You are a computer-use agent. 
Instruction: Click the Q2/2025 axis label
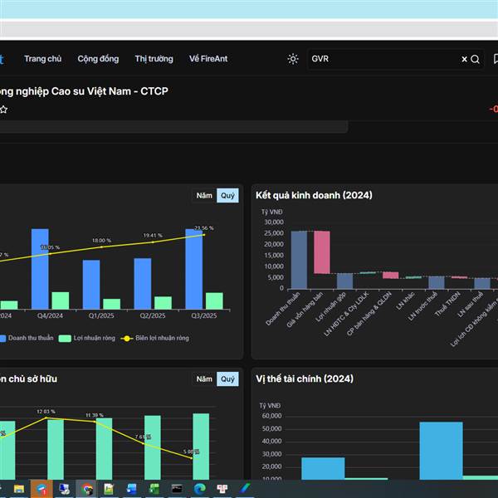tap(153, 315)
